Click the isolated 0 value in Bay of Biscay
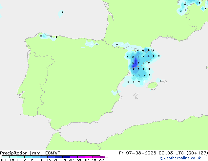The width and height of the screenshot is (208, 161). tap(63, 12)
